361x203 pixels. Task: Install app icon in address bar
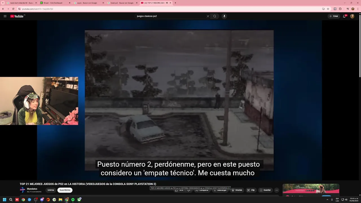(323, 9)
